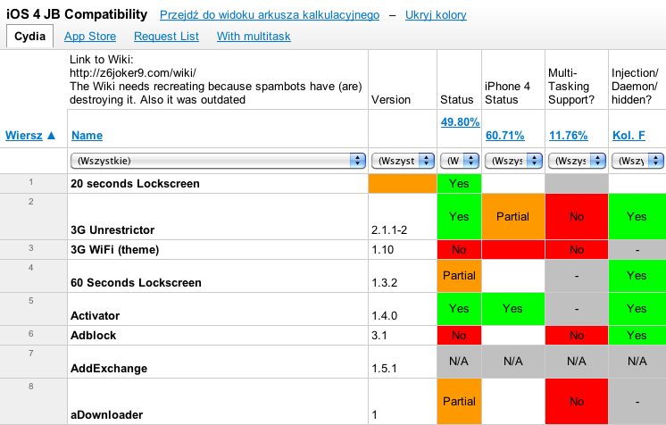Switch to the App Store tab
The width and height of the screenshot is (666, 425).
tap(90, 37)
